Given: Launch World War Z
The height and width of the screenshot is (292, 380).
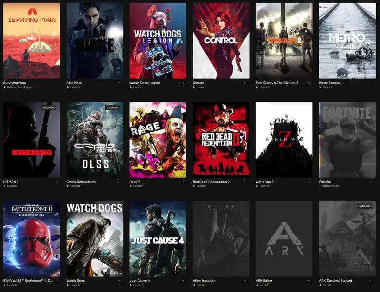Looking at the screenshot, I should (x=263, y=186).
